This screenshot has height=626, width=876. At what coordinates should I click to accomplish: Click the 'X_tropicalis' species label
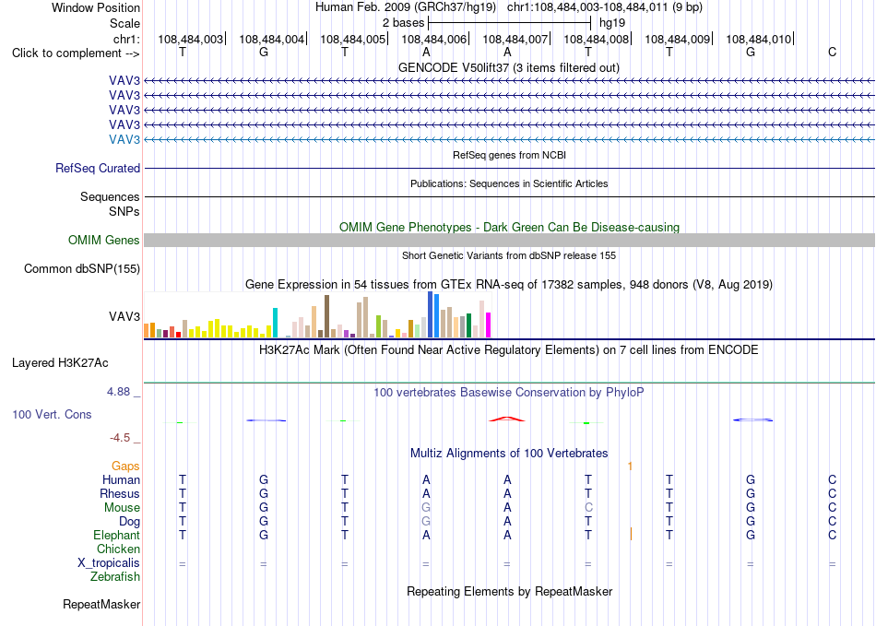109,563
